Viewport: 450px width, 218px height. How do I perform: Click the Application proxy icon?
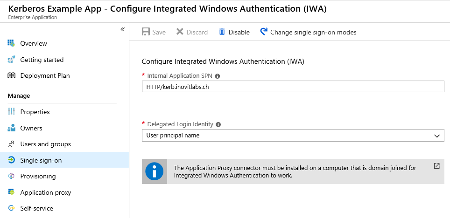11,192
